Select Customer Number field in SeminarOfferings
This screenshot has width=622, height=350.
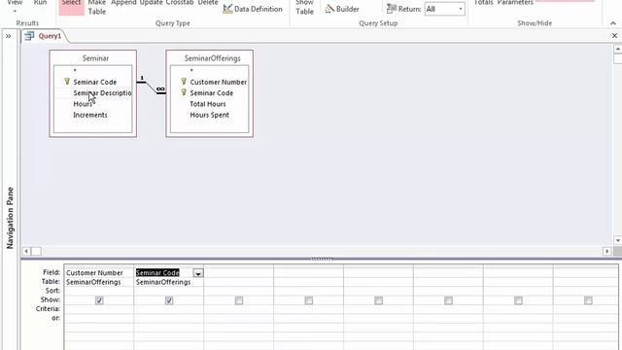[218, 82]
